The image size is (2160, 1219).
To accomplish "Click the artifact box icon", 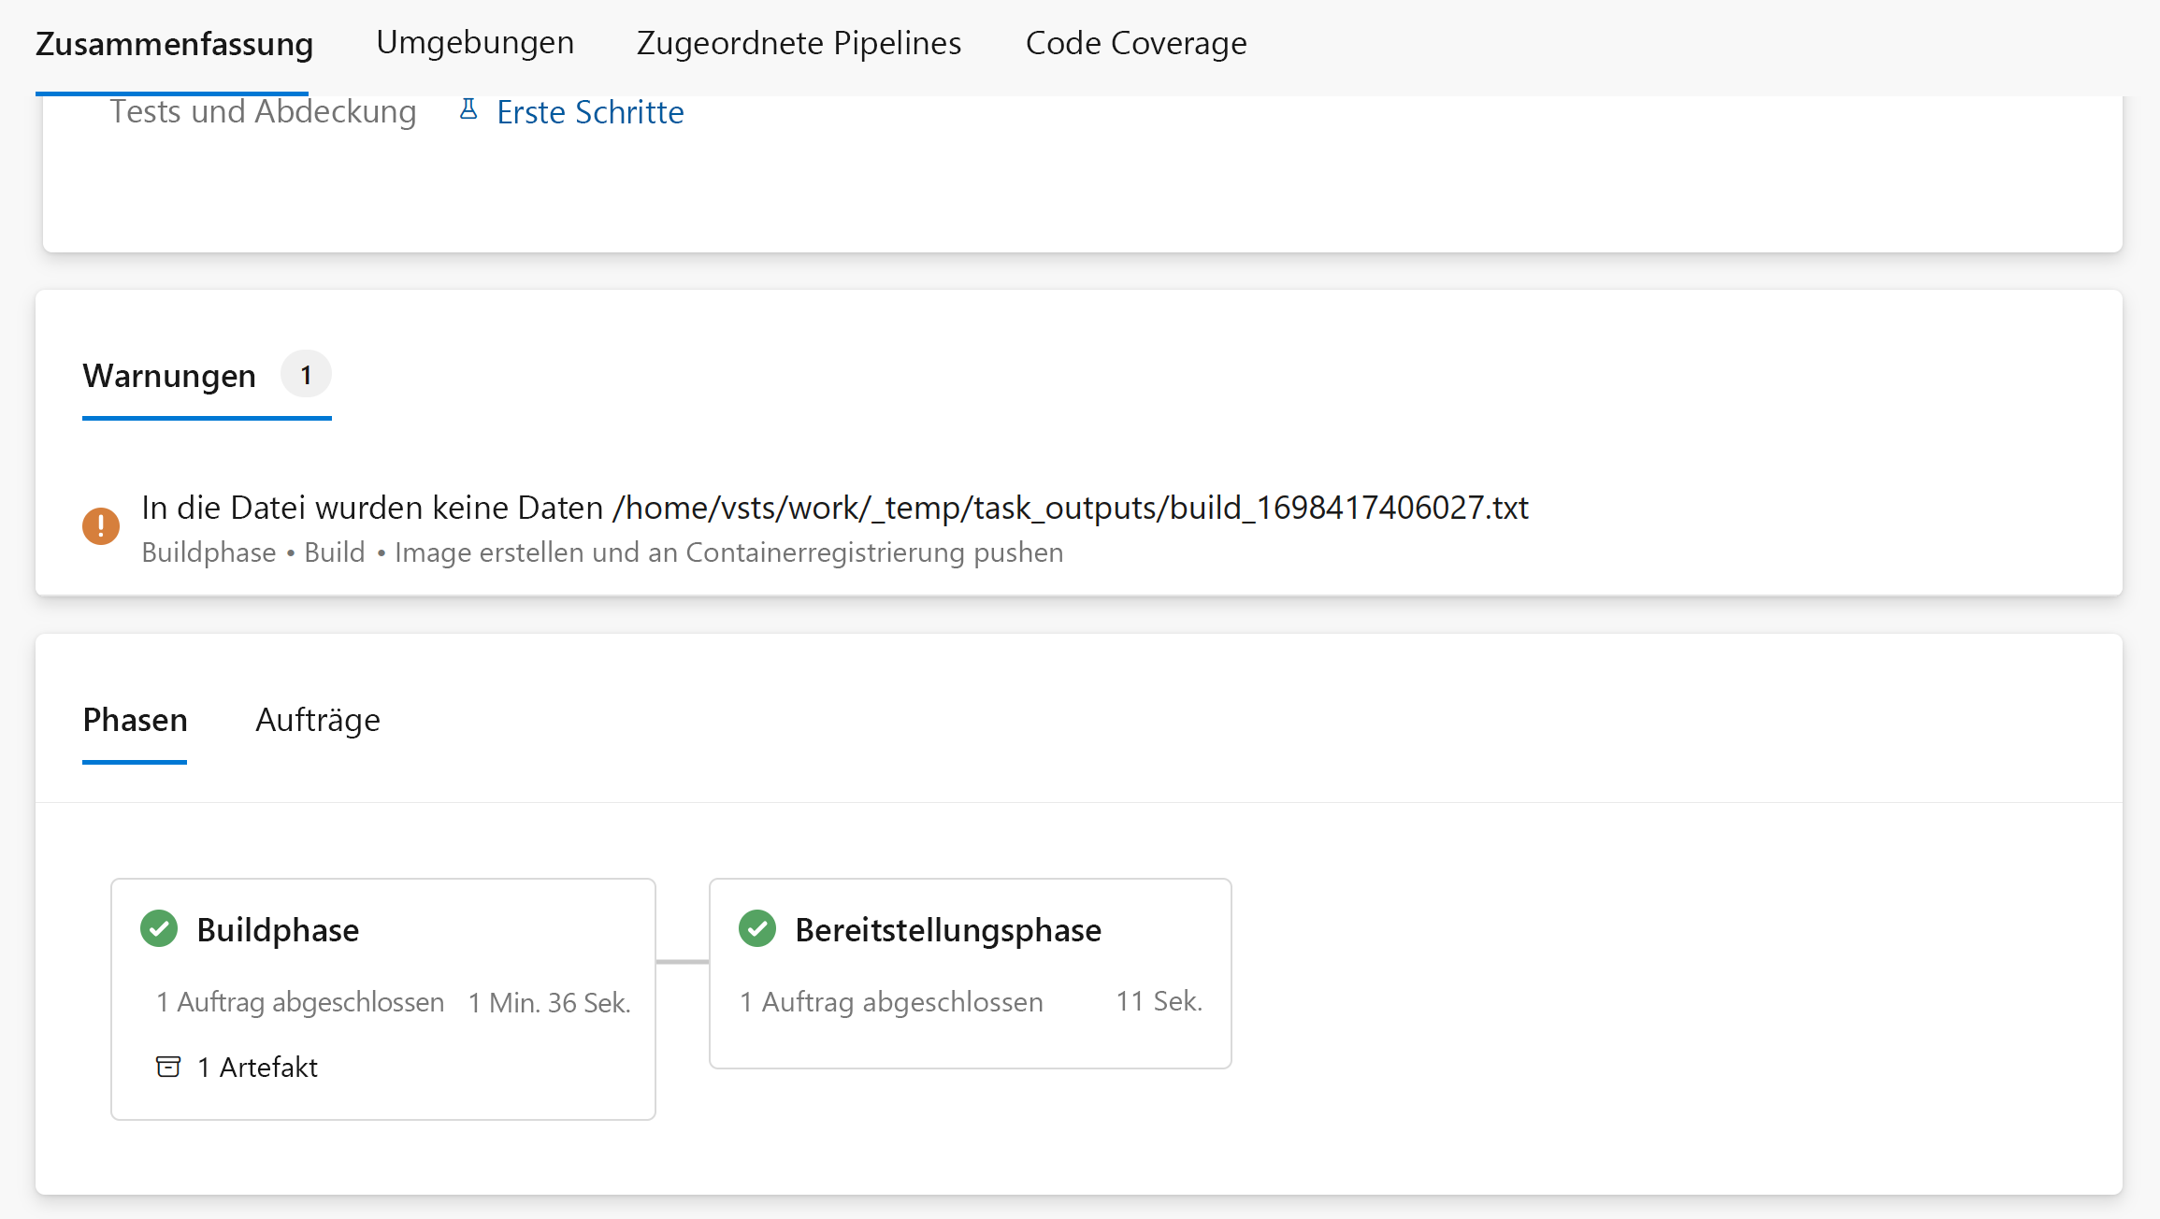I will click(168, 1067).
